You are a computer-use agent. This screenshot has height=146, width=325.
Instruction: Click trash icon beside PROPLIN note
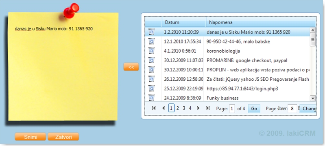pos(151,69)
